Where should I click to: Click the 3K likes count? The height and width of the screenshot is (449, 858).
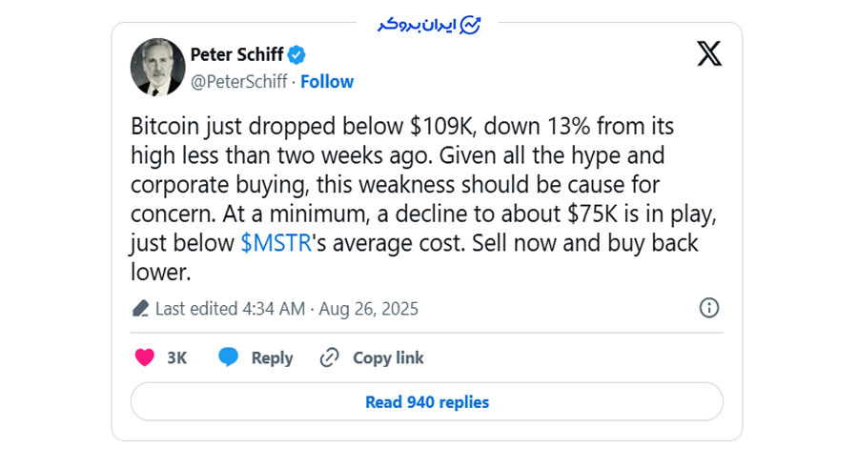click(177, 358)
